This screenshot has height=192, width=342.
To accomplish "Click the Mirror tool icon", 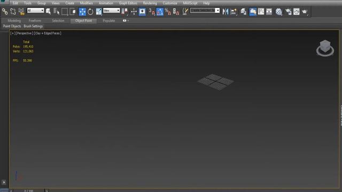I will [x=226, y=12].
